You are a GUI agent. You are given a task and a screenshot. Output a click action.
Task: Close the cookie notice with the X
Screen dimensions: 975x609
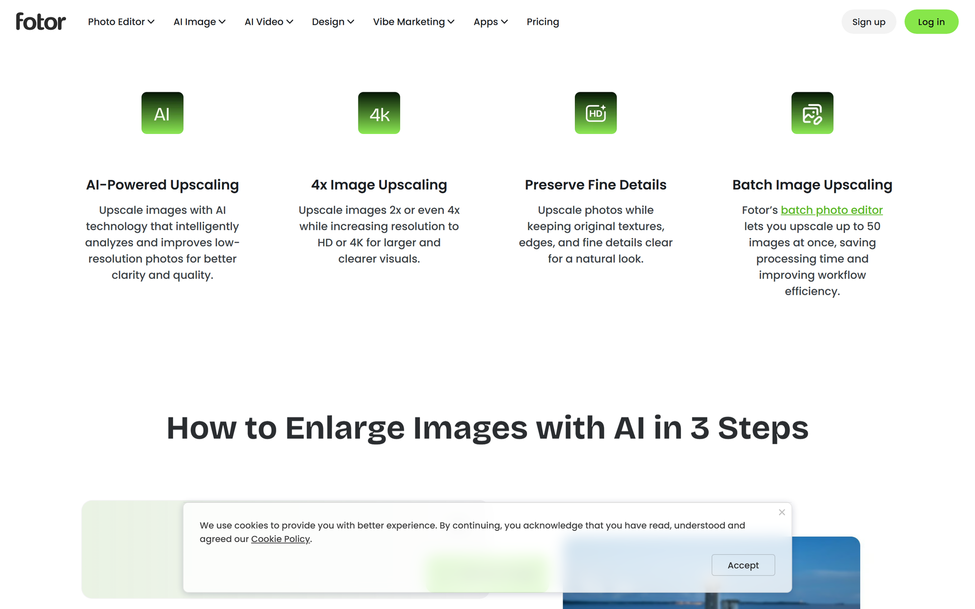(782, 512)
